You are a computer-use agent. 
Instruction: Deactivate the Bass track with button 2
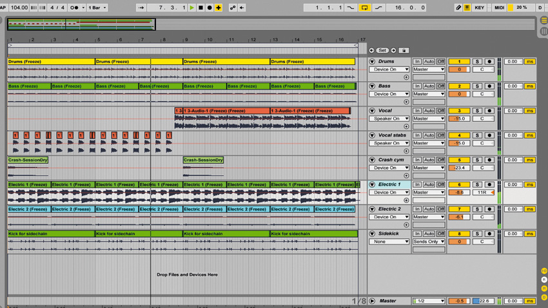coord(459,86)
